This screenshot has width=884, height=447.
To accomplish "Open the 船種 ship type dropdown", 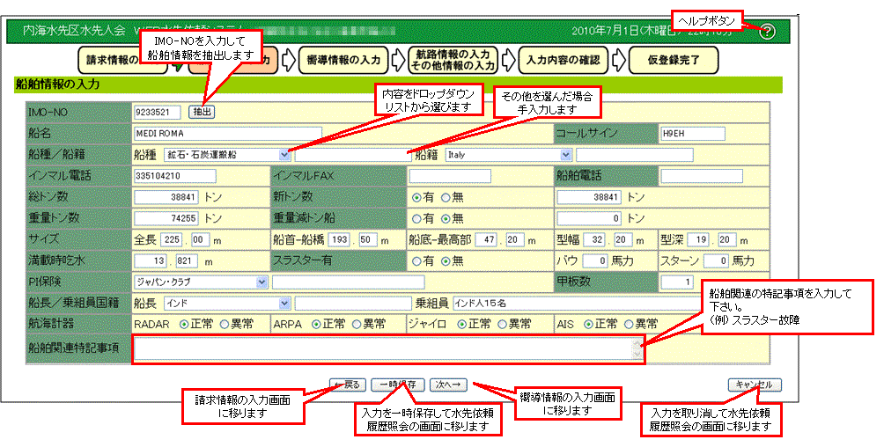I will coord(284,154).
